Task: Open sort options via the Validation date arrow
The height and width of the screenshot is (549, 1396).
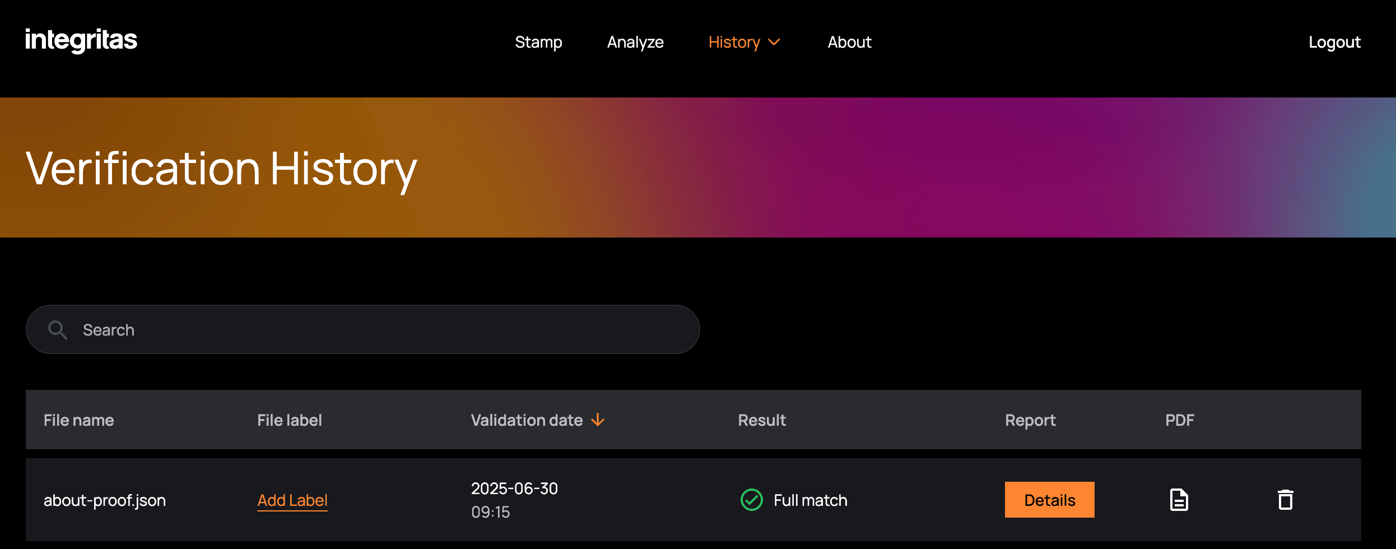Action: [598, 420]
